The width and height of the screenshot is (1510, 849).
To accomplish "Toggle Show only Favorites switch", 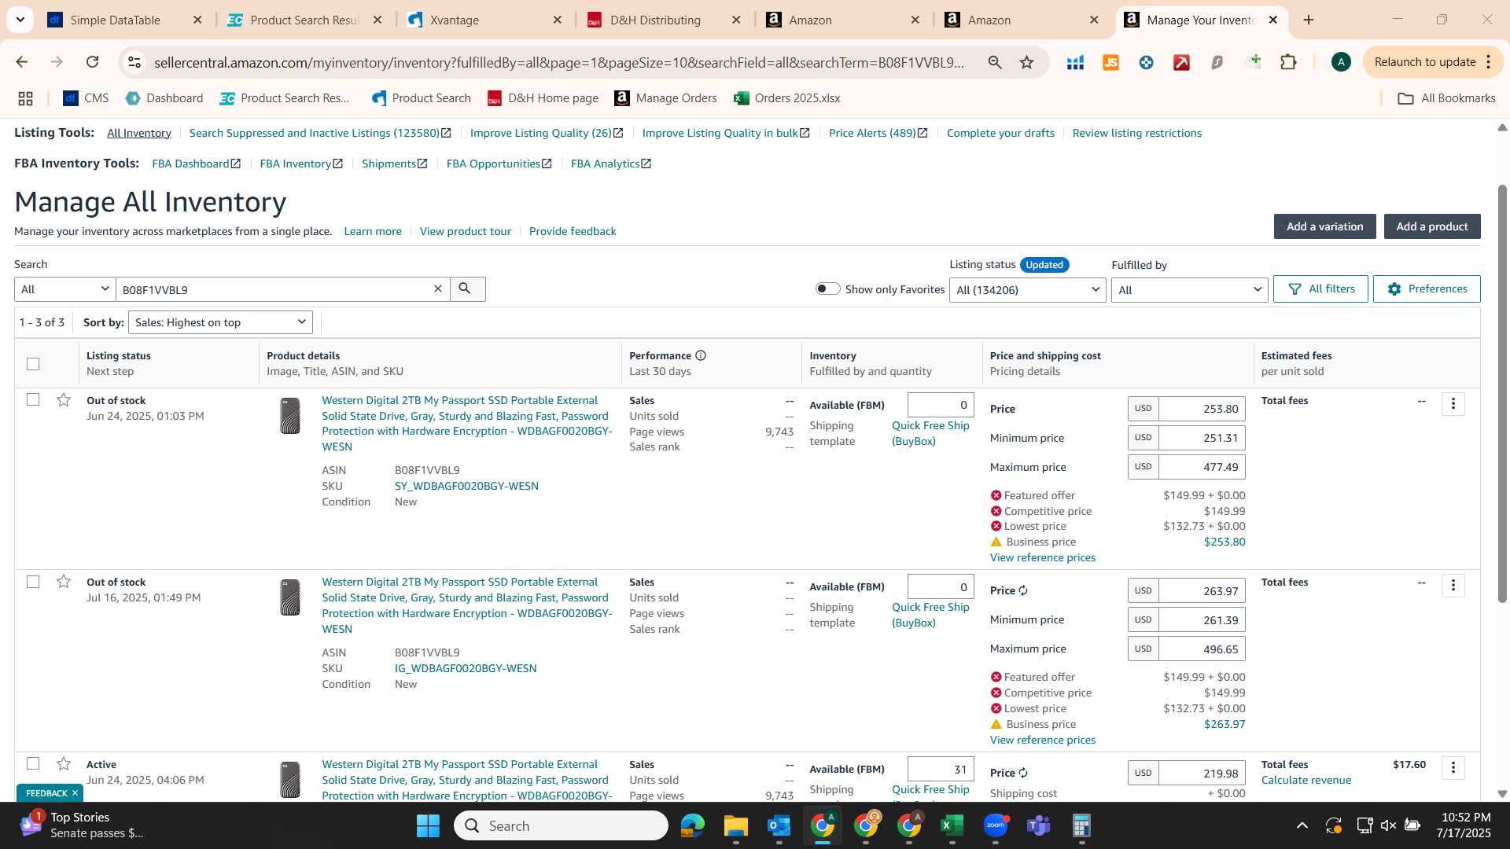I will (827, 289).
